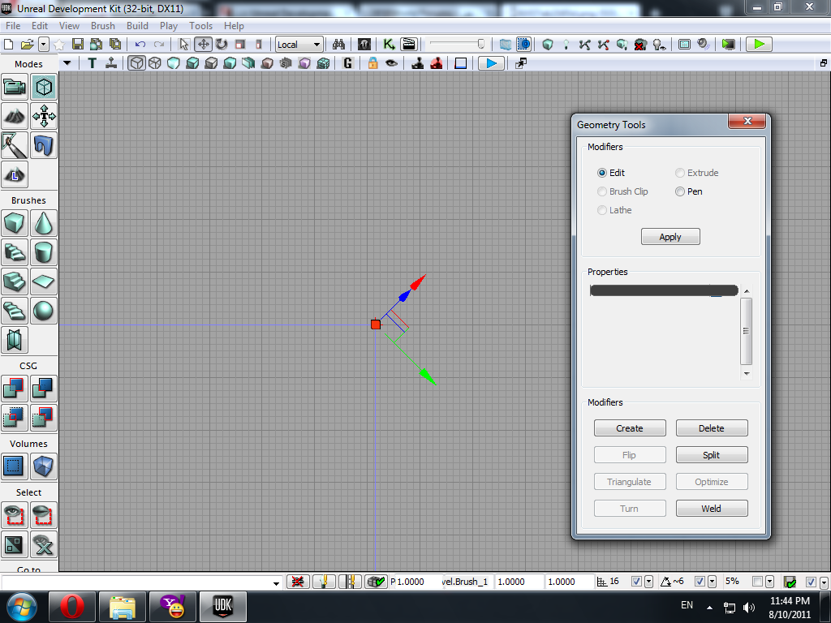The height and width of the screenshot is (623, 831).
Task: Open grid size dropdown next to 16
Action: coord(648,582)
